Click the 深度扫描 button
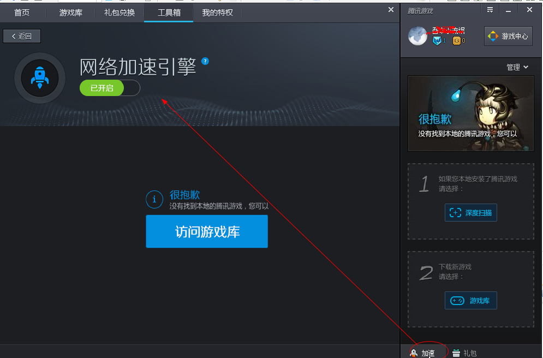Image resolution: width=543 pixels, height=358 pixels. (x=470, y=213)
